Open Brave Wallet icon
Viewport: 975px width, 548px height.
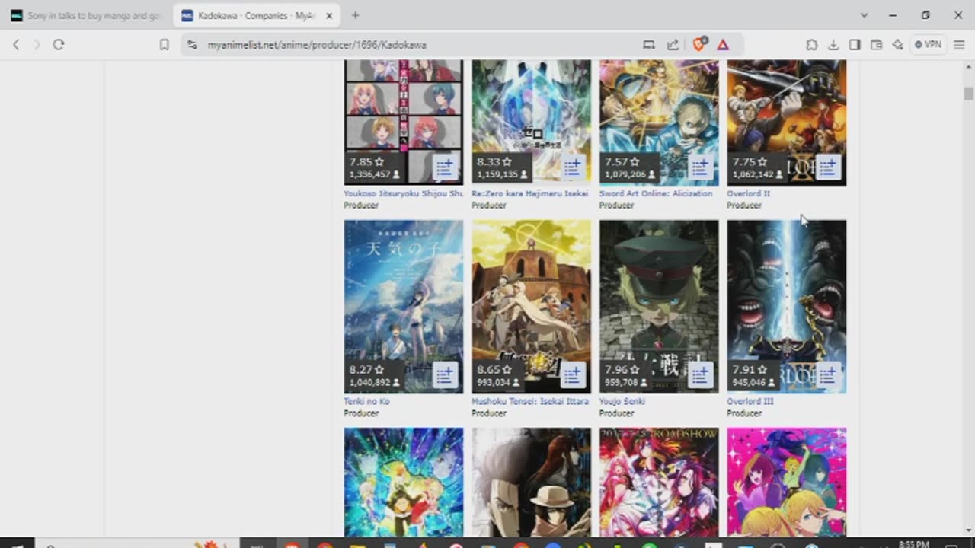(876, 45)
